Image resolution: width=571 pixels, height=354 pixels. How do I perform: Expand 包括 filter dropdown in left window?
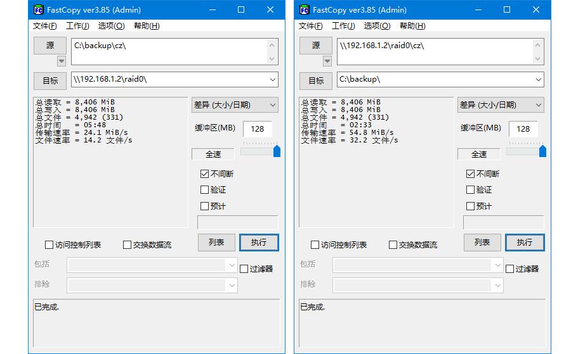(x=232, y=265)
